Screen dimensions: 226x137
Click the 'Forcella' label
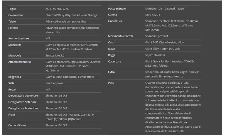13,28
